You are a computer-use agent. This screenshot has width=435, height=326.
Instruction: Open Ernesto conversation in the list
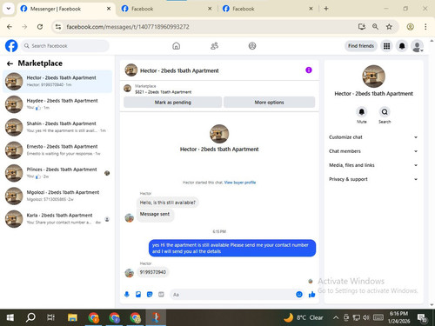coord(57,150)
